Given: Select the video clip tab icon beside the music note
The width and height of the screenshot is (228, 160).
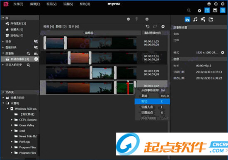Looking at the screenshot, I should click(x=203, y=19).
